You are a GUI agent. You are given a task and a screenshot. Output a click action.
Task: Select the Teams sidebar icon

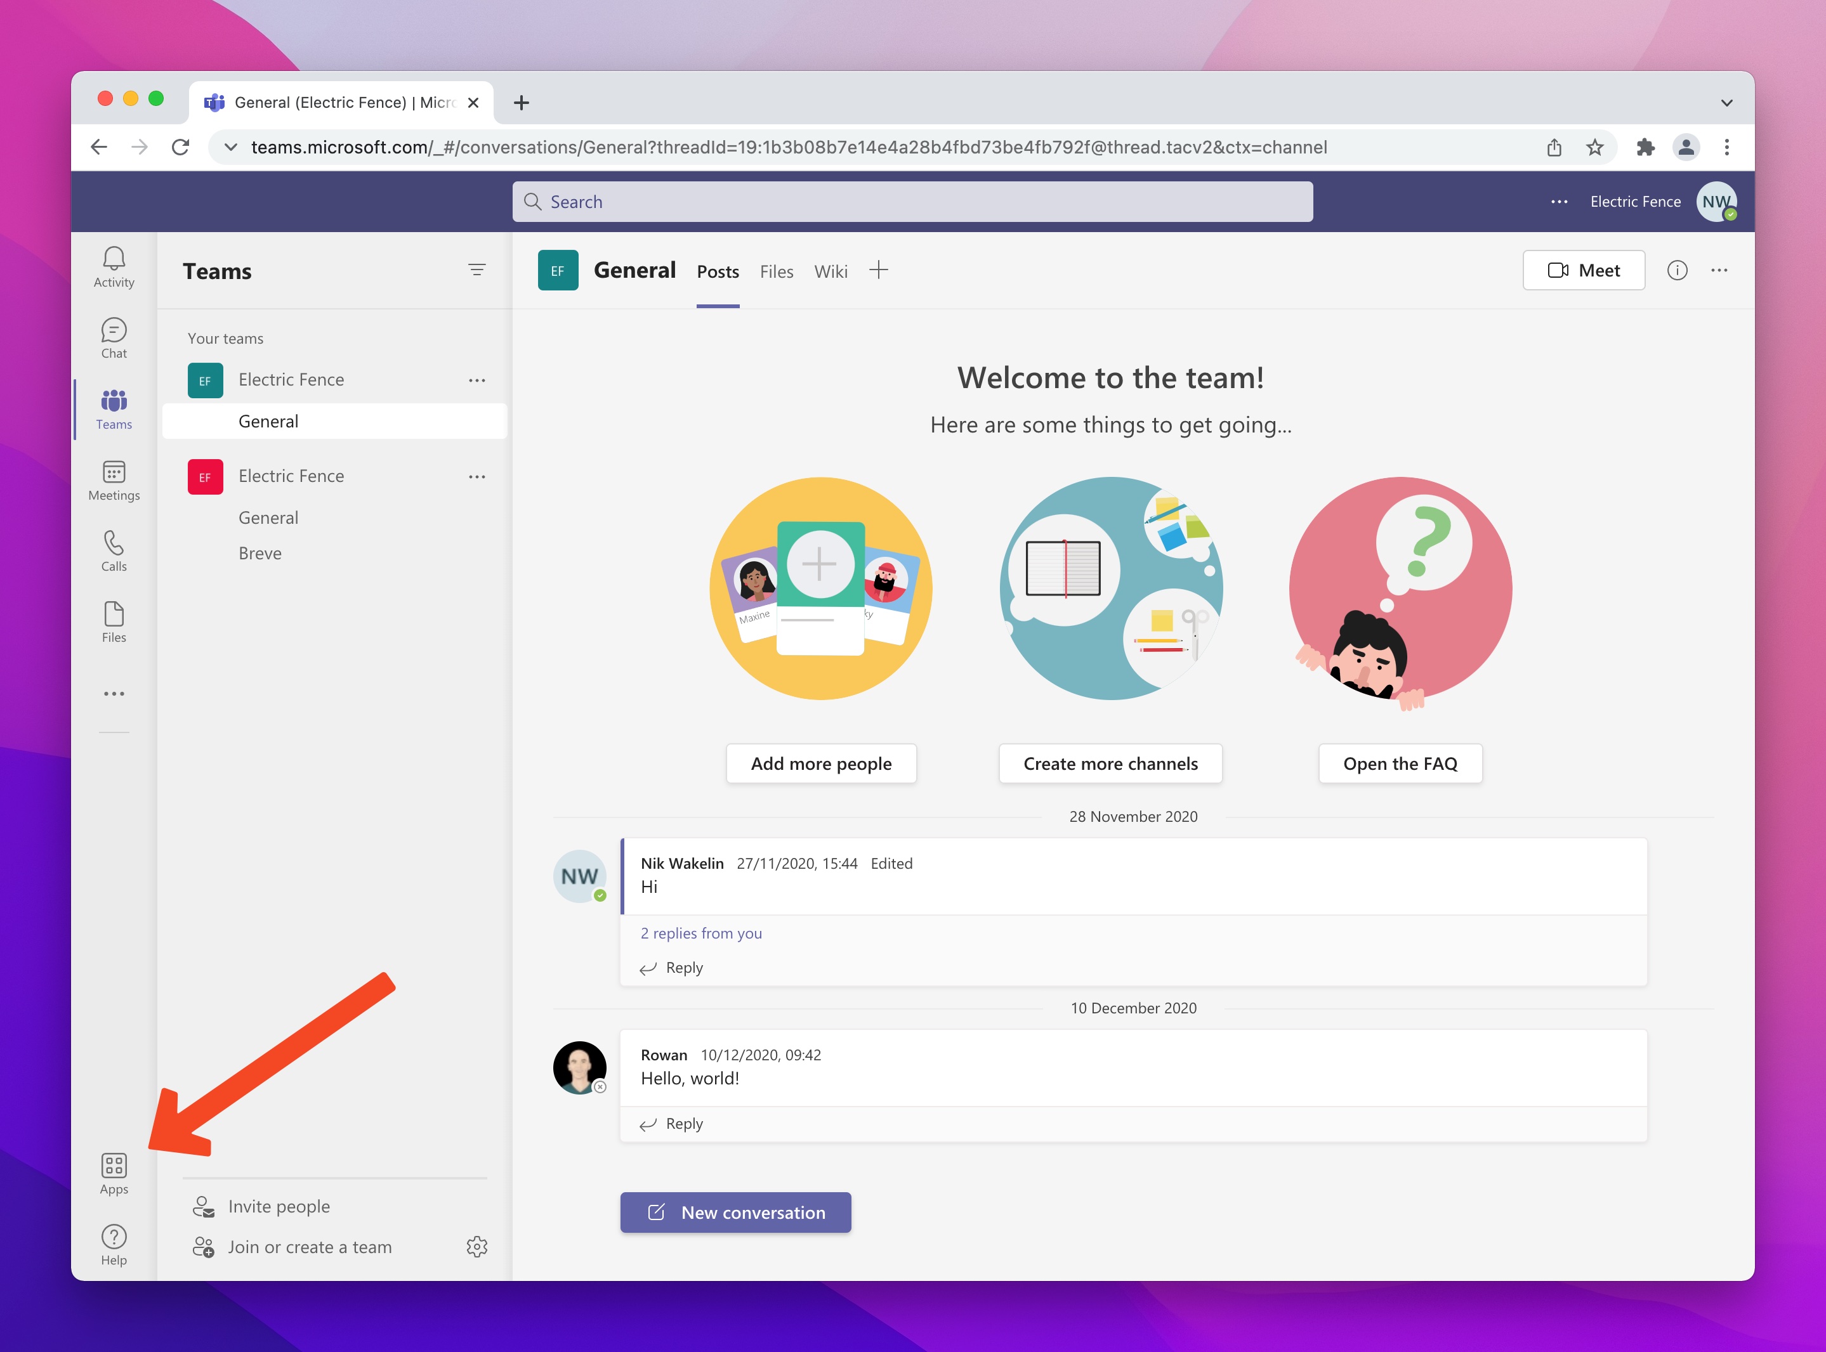click(114, 410)
